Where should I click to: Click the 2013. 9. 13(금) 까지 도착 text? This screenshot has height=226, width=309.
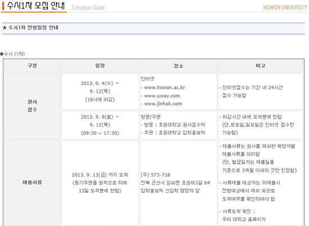100,175
